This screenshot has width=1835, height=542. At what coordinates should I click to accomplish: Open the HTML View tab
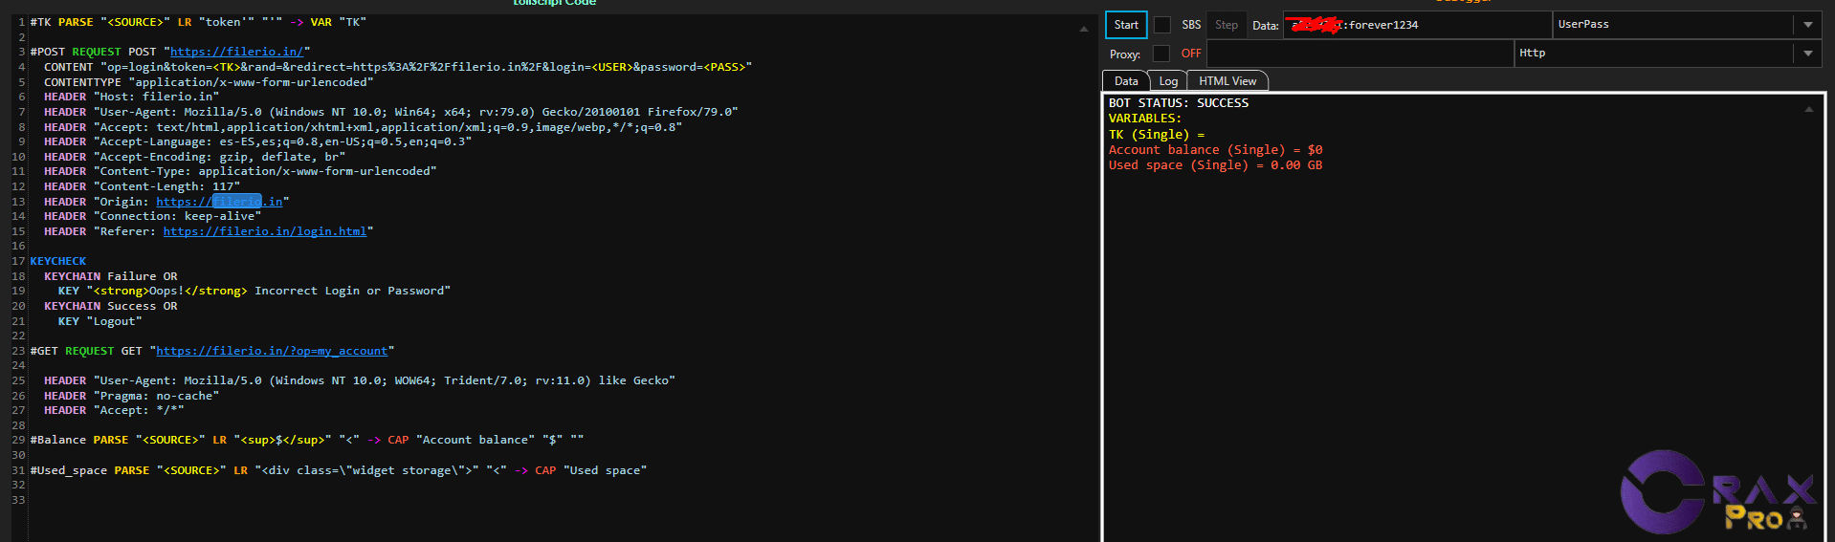(1227, 81)
